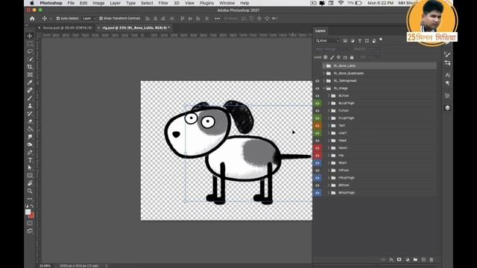
Task: Expand the RL_Bone_Quadruped group
Action: tap(324, 73)
